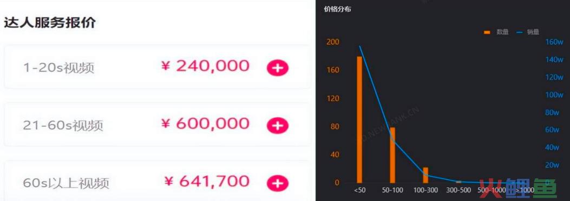Click the 火鲤鱼 watermark logo
This screenshot has height=201, width=570.
click(517, 187)
